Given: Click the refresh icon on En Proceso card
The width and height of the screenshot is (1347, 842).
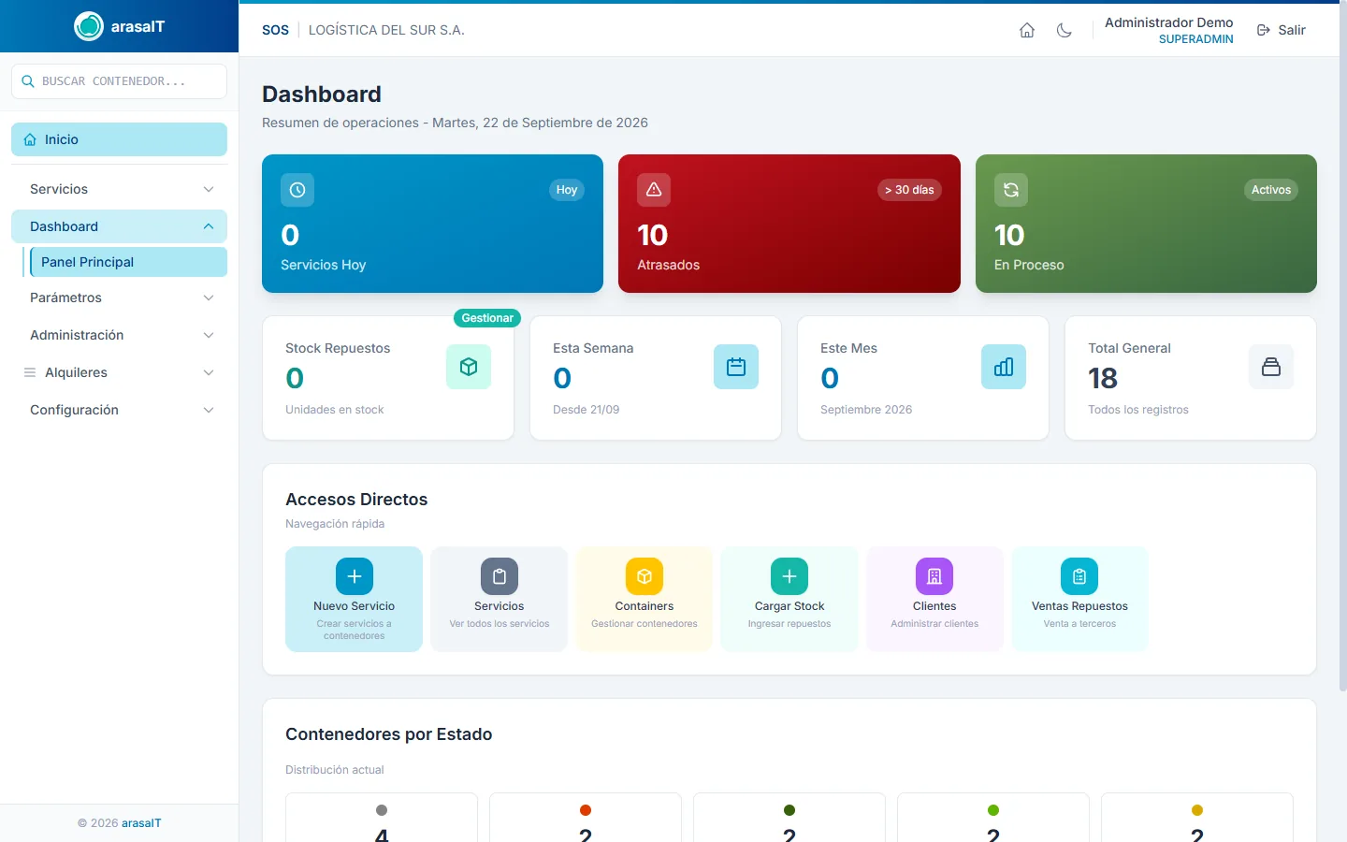Looking at the screenshot, I should click(x=1011, y=190).
